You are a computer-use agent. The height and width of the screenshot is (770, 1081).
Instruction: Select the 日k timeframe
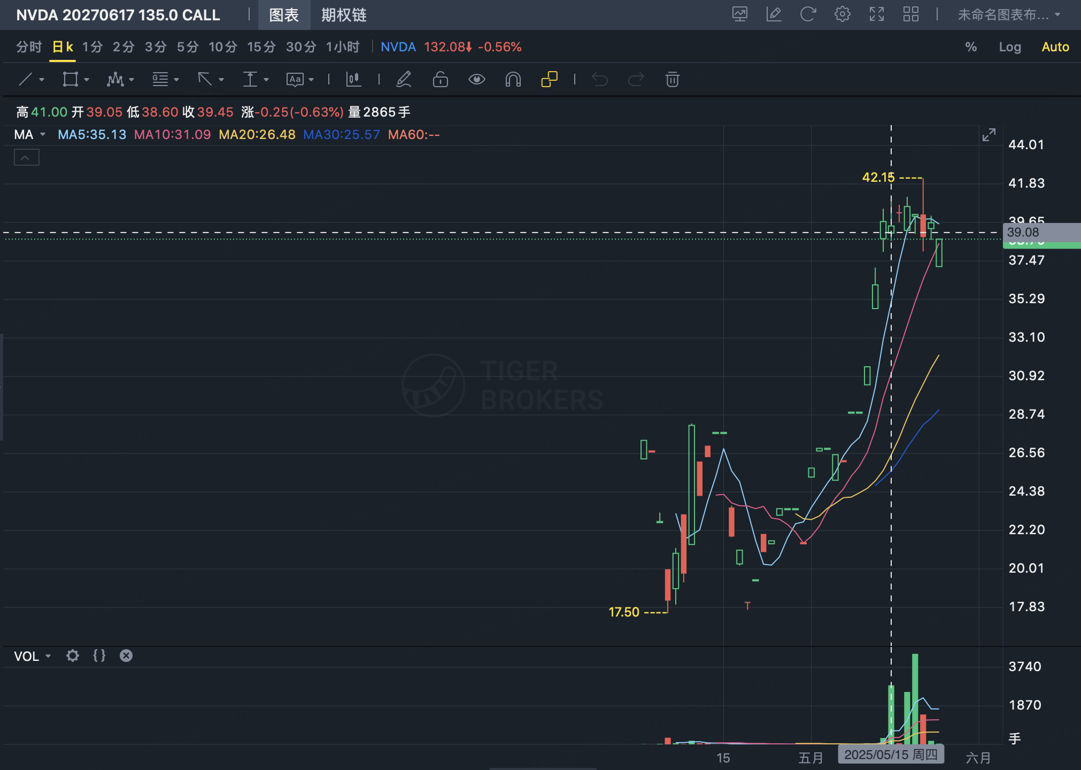tap(63, 47)
